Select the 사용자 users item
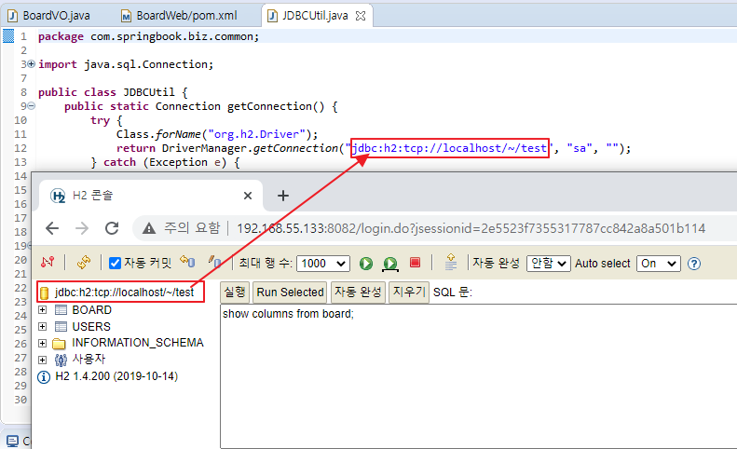 pos(89,360)
